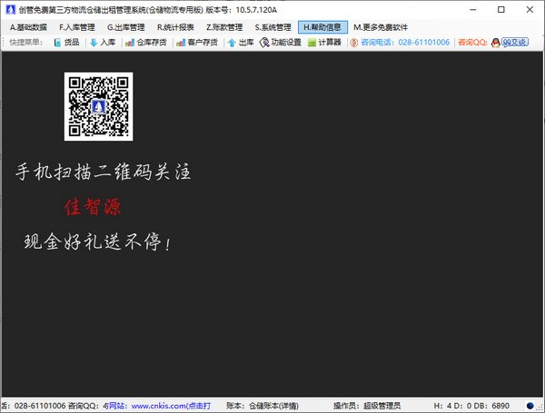Click the 出库 up-arrow icon
This screenshot has width=545, height=413.
click(x=232, y=43)
